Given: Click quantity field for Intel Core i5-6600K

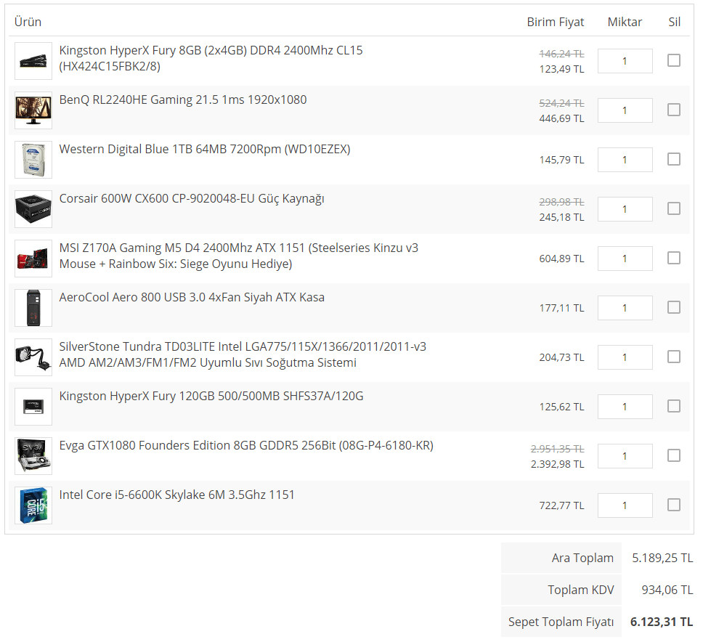Looking at the screenshot, I should (625, 505).
